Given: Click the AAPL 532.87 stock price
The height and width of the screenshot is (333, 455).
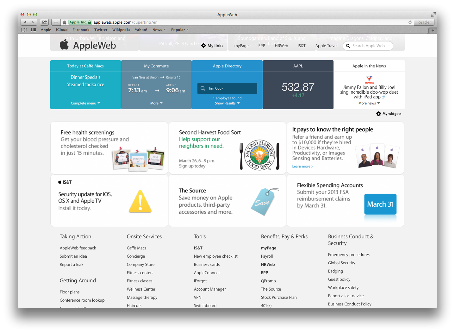Looking at the screenshot, I should coord(298,87).
